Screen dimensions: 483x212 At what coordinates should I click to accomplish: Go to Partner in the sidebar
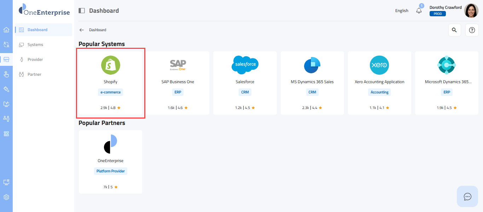(34, 74)
